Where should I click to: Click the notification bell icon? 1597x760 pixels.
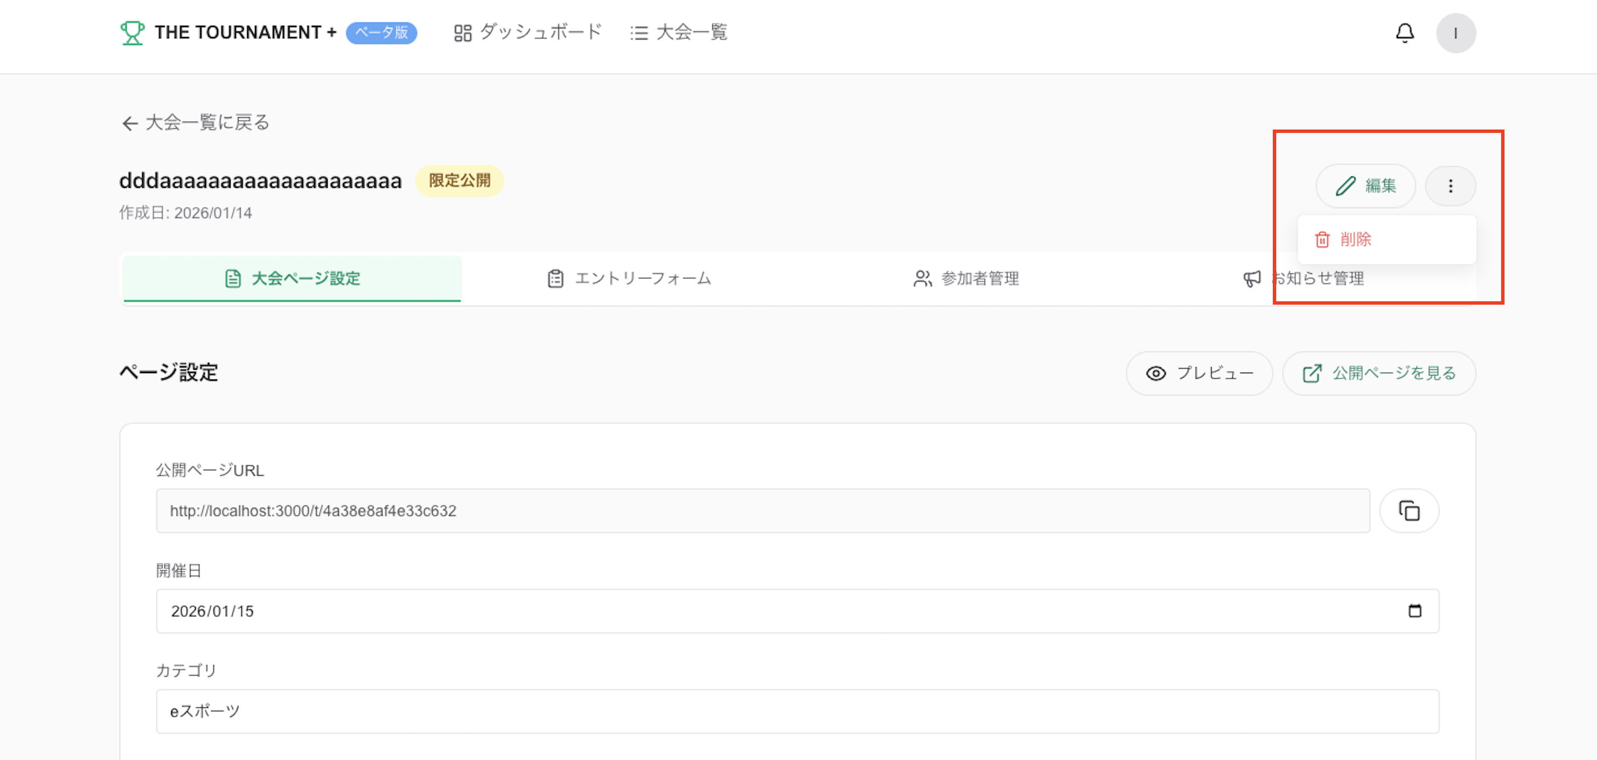click(1404, 33)
